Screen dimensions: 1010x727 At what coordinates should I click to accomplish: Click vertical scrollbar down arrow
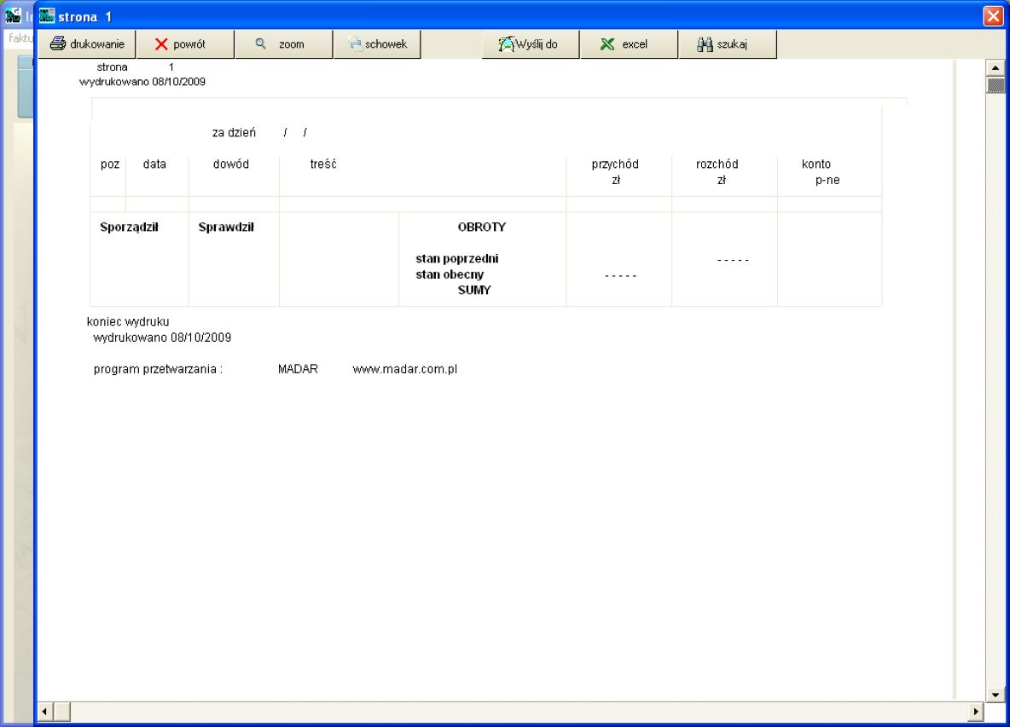point(995,695)
